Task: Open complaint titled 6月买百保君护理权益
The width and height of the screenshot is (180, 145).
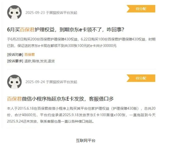Action: pos(66,30)
